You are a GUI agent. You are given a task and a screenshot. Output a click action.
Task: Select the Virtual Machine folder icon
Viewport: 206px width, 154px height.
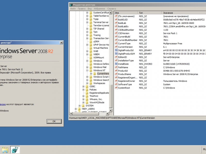[x=91, y=48]
